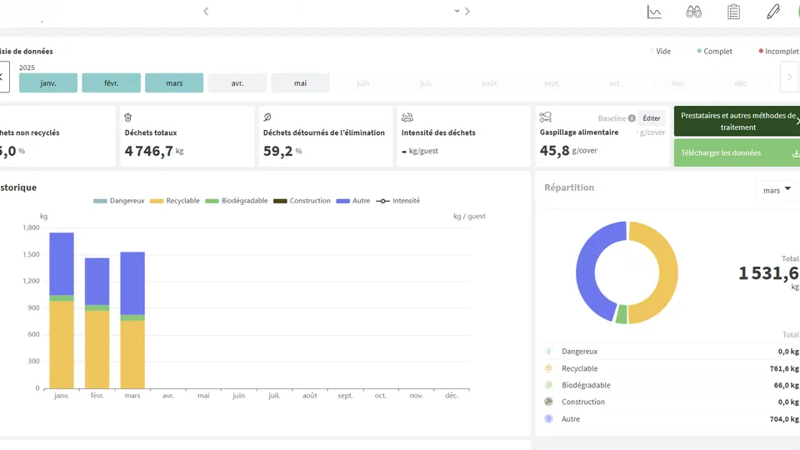Image resolution: width=800 pixels, height=450 pixels.
Task: Open the mars month dropdown in Répartition
Action: tap(777, 190)
